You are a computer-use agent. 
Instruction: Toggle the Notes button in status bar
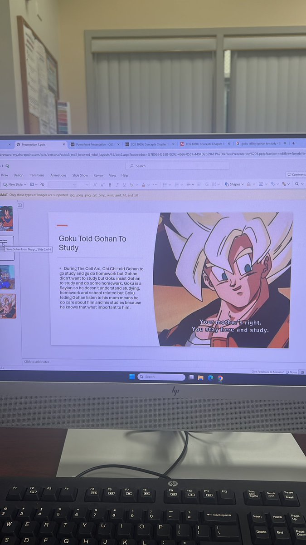(x=292, y=372)
